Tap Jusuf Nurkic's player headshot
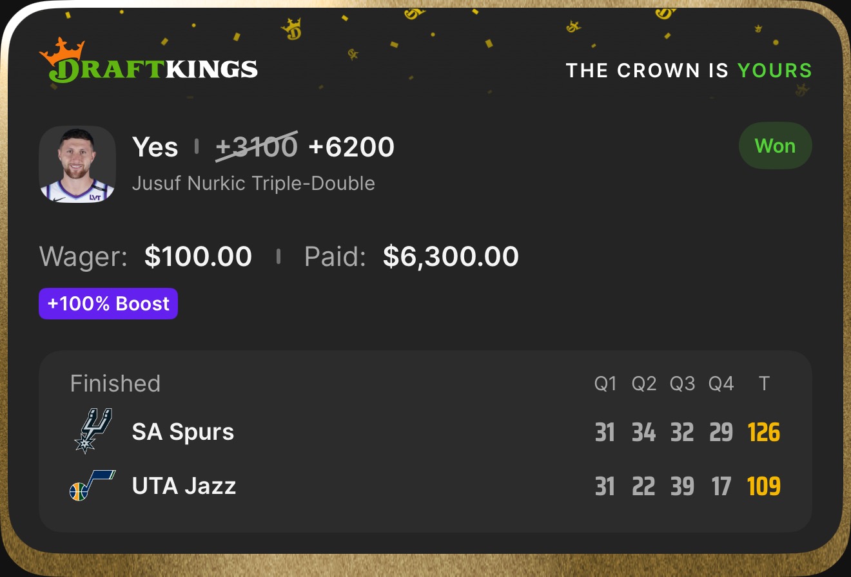This screenshot has height=577, width=851. [77, 164]
